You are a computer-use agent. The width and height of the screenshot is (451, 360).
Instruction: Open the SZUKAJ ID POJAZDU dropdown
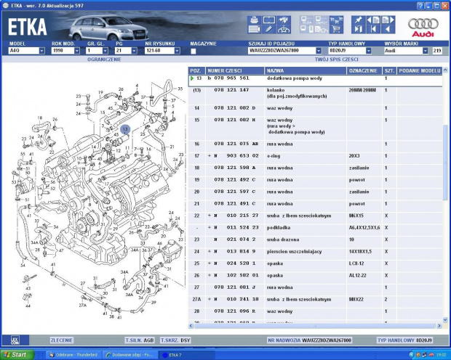click(x=319, y=51)
